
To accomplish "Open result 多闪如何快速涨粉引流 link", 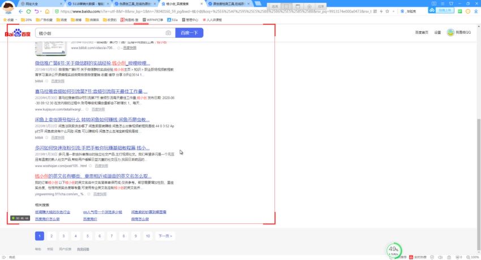I will click(x=92, y=148).
